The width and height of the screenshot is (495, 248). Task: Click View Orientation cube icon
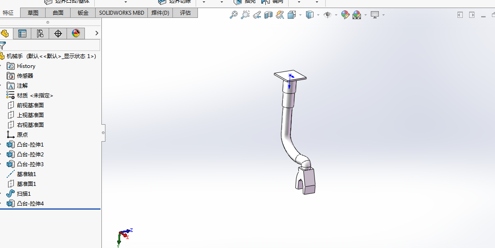tap(292, 15)
